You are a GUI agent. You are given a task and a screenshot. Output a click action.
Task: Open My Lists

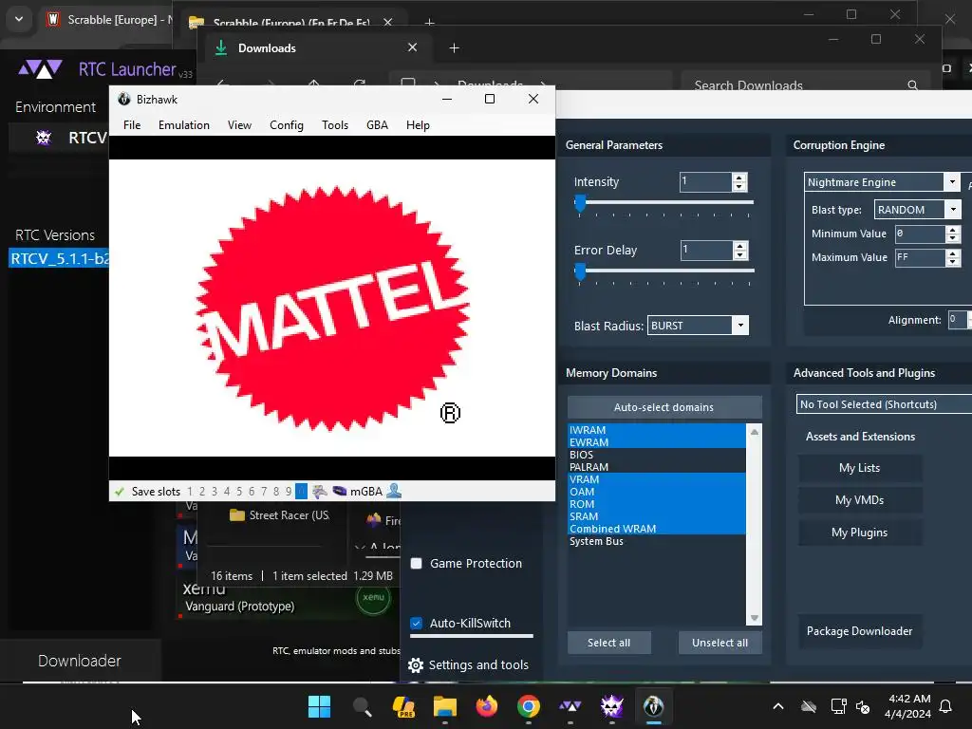pyautogui.click(x=860, y=468)
